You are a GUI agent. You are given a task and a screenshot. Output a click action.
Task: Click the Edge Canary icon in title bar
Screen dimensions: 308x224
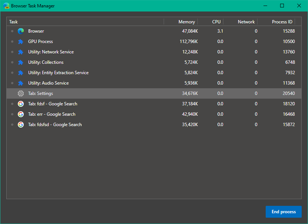coord(6,6)
